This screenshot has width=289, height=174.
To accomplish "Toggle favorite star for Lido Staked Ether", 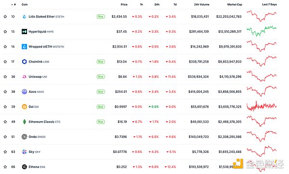I will pyautogui.click(x=5, y=16).
